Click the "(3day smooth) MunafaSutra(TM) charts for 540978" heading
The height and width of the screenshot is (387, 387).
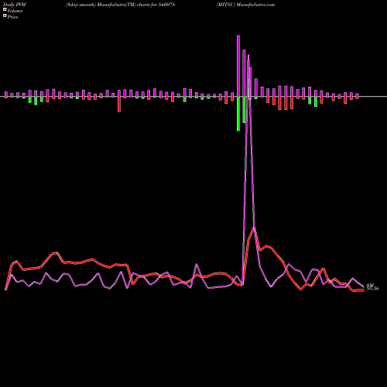(x=120, y=5)
